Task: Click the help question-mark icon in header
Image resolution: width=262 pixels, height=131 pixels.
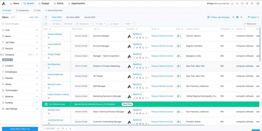Action: (x=242, y=4)
